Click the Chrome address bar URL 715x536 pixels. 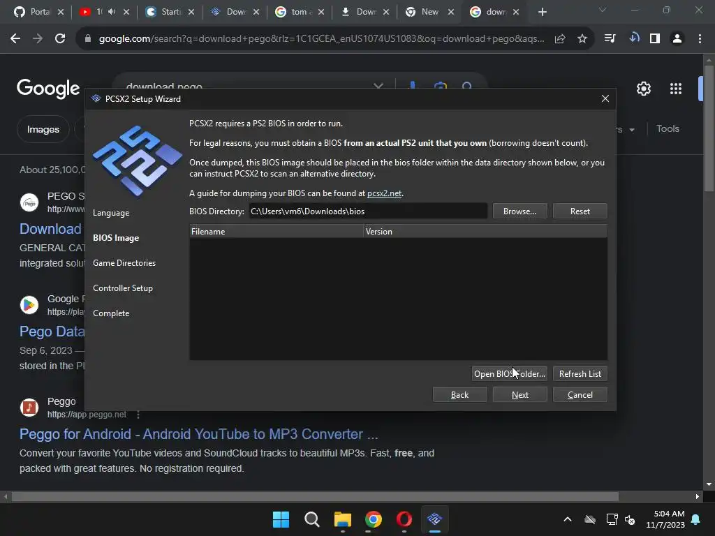321,39
